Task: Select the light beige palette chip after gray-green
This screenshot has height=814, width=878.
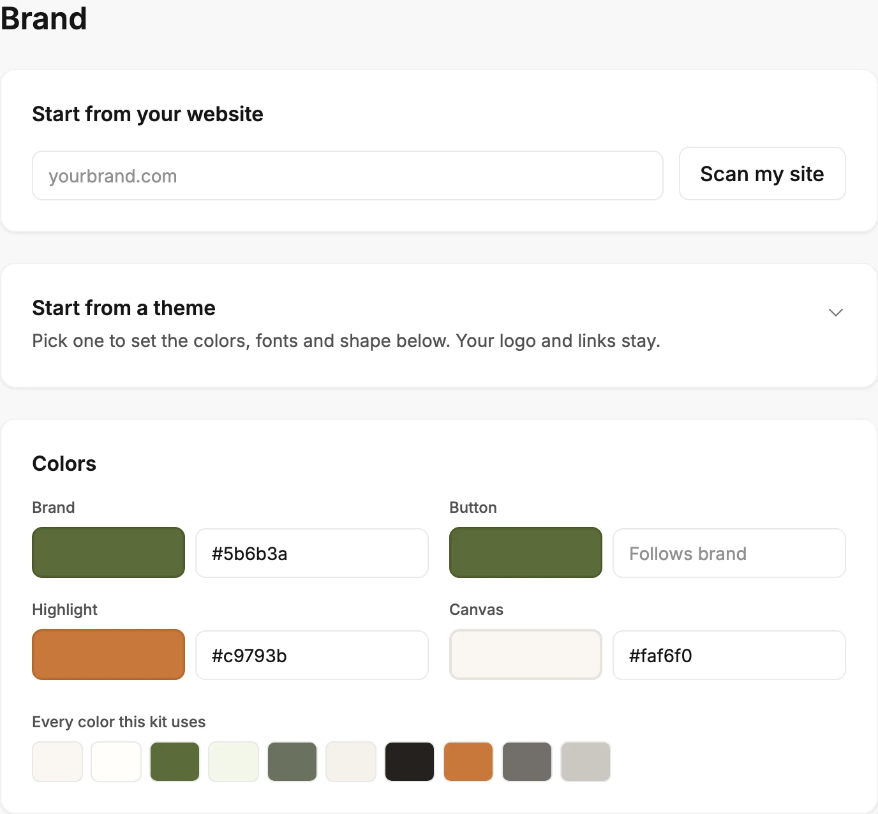Action: click(x=351, y=762)
